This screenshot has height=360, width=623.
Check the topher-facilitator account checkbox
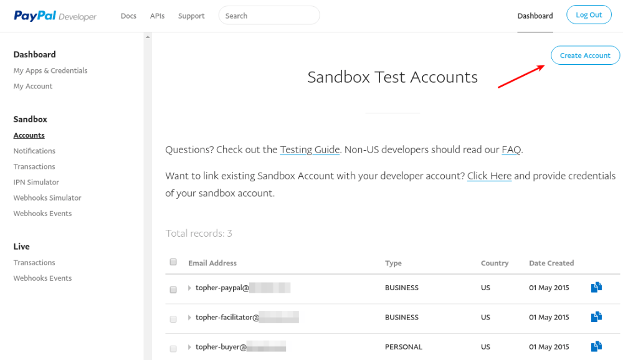[x=173, y=319]
